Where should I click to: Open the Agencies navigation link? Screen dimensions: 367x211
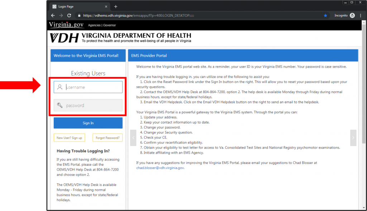[94, 25]
